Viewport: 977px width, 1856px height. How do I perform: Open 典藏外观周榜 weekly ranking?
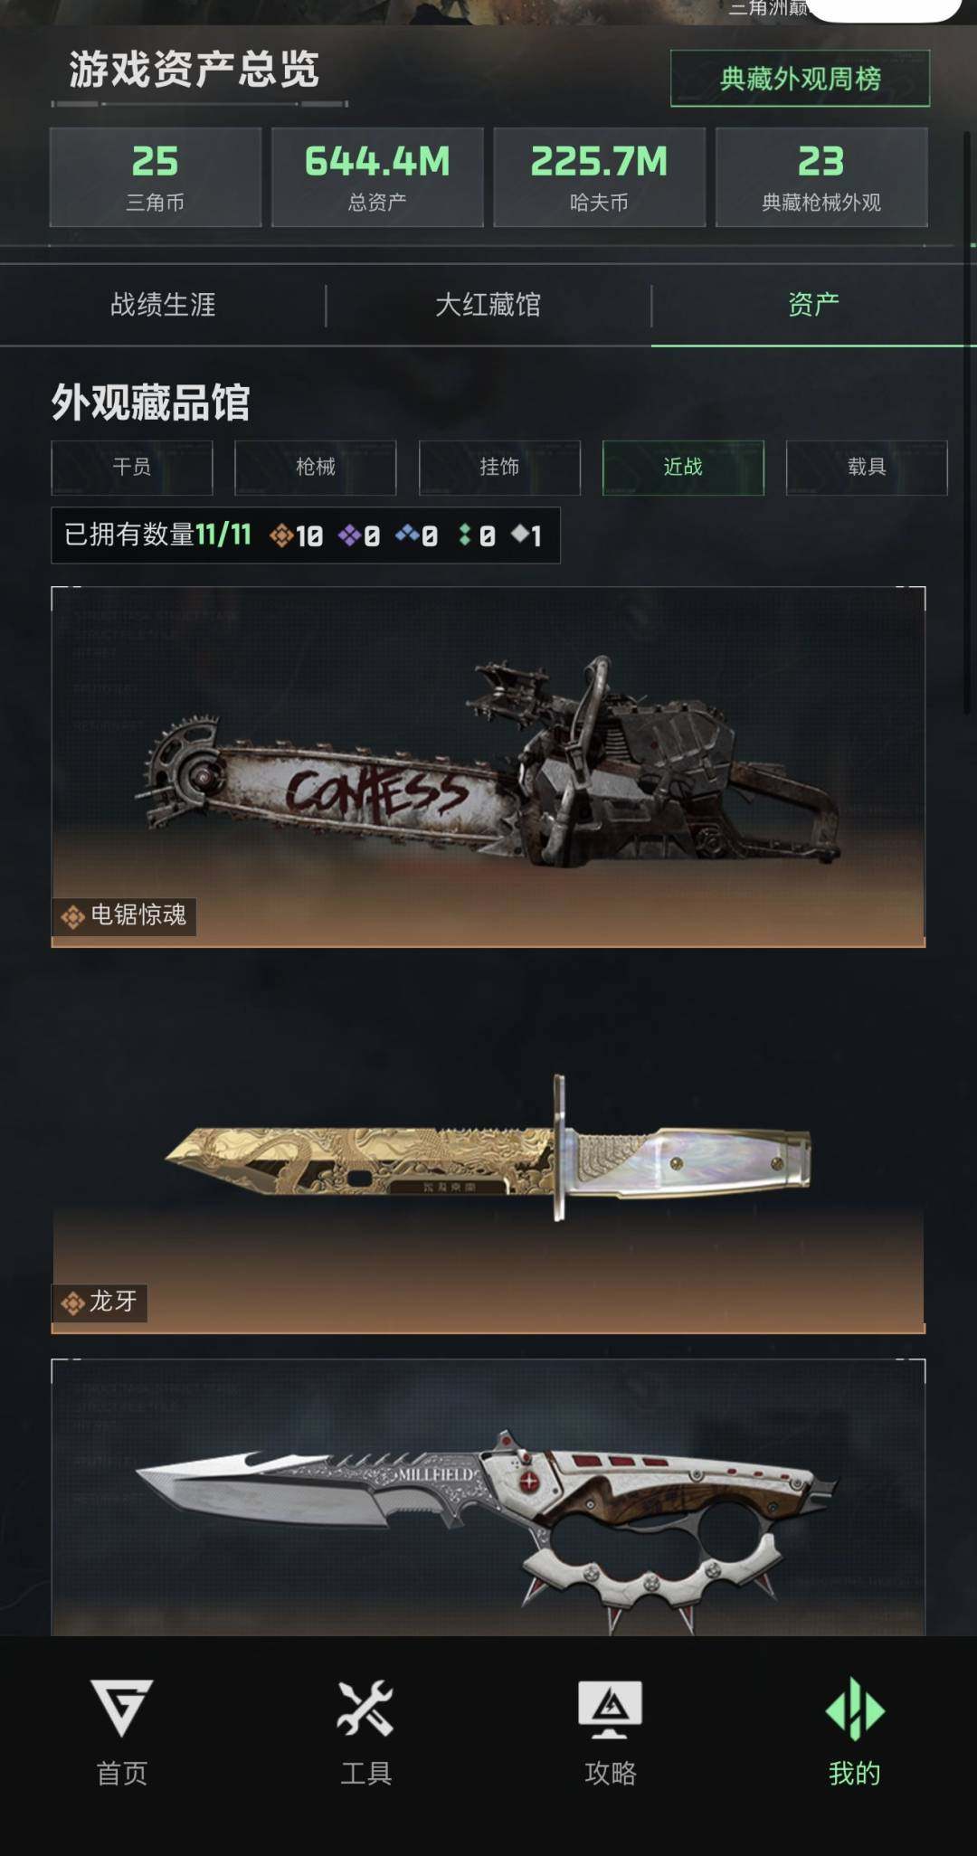tap(800, 79)
